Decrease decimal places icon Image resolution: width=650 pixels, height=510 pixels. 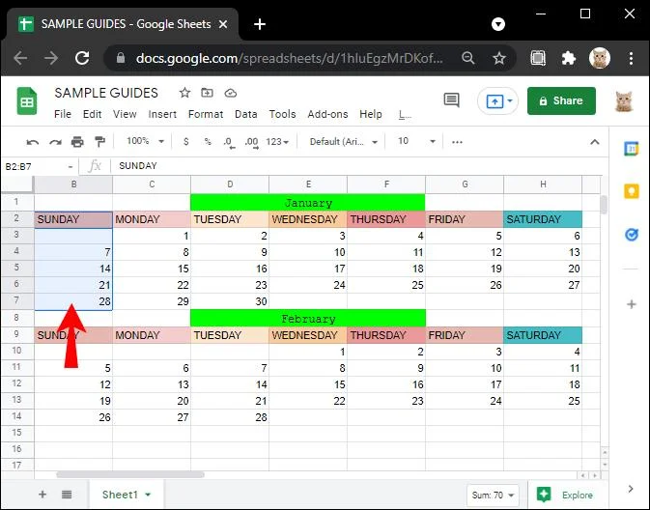(x=228, y=143)
